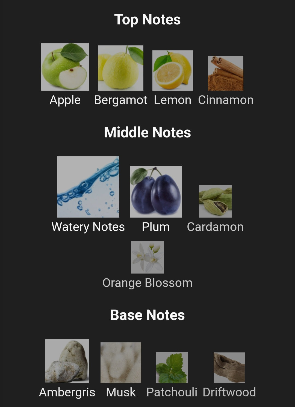Click the Orange Blossom text link
Screen dimensions: 295x407
tap(147, 283)
